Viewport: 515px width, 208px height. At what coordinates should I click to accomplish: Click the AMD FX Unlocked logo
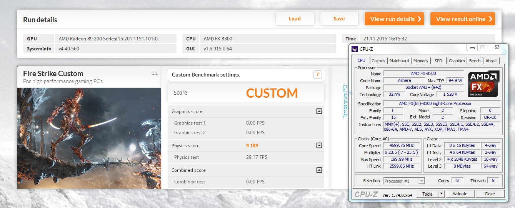point(484,84)
